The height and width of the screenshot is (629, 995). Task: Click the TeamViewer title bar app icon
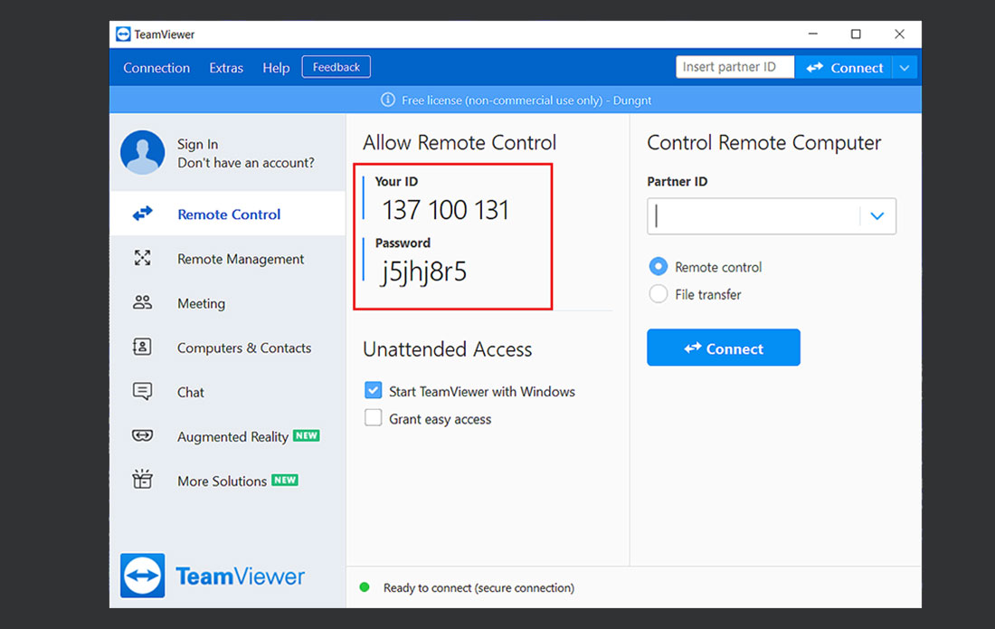point(123,34)
